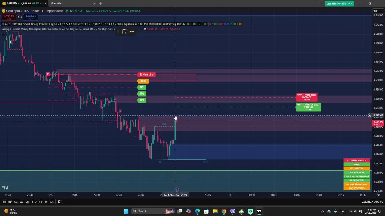Image resolution: width=385 pixels, height=216 pixels.
Task: Select the 1D time range
Action: (4, 202)
